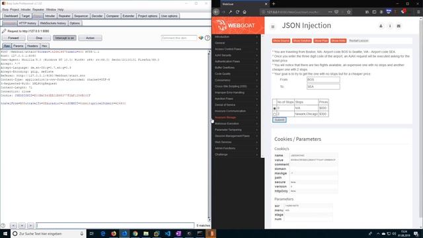Close the WebGoat browser tab
The image size is (423, 238).
point(266,4)
